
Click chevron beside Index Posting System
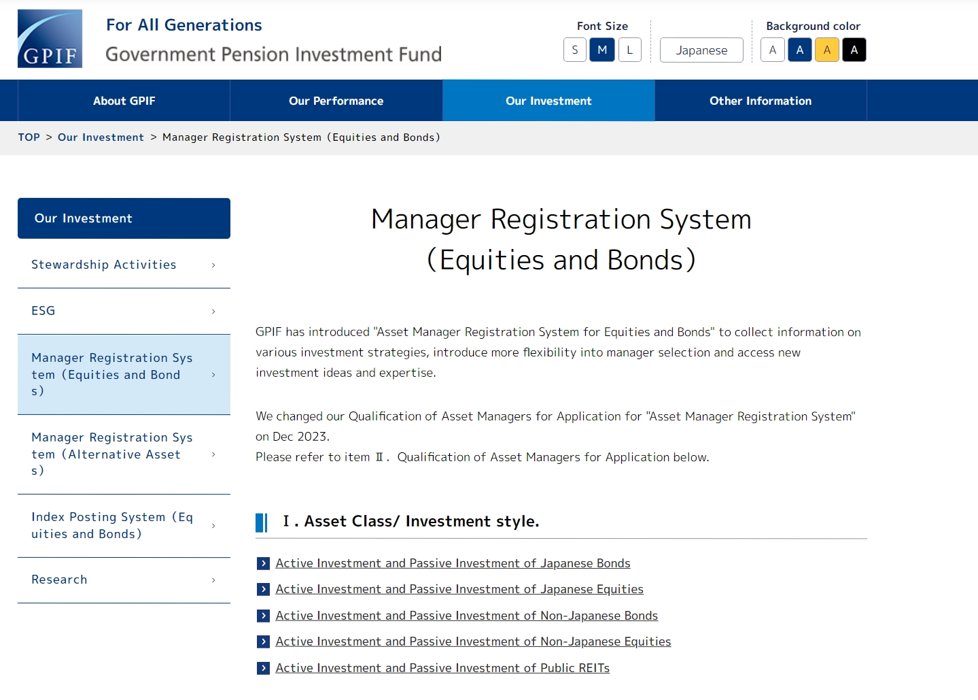pos(213,526)
